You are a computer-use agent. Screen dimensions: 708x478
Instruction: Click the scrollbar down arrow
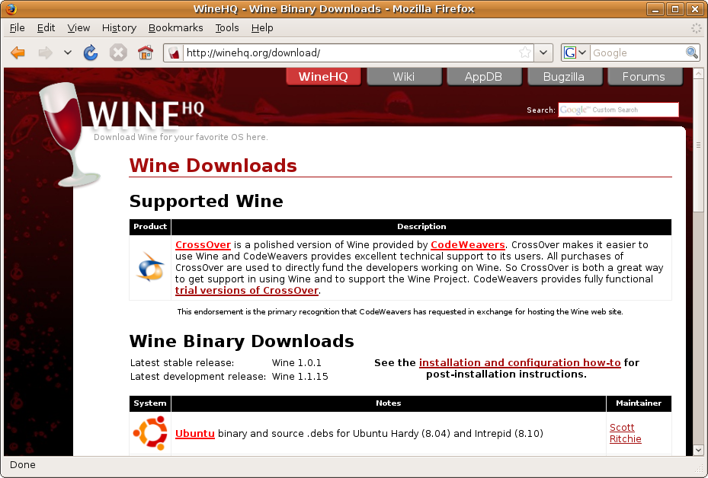[x=699, y=450]
